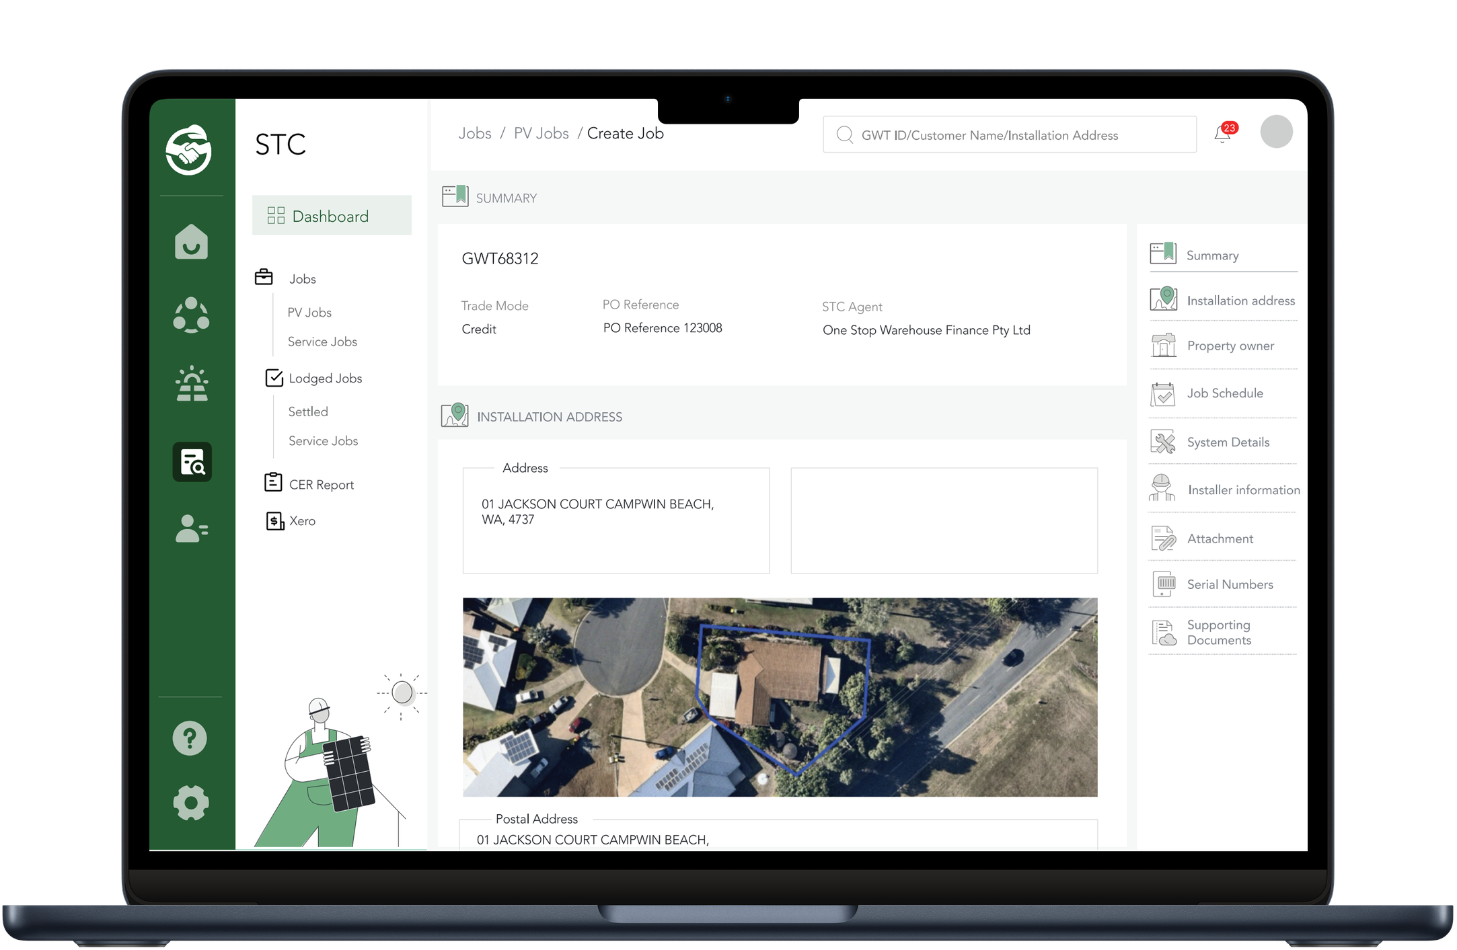
Task: Click the Jobs breadcrumb link
Action: click(475, 133)
